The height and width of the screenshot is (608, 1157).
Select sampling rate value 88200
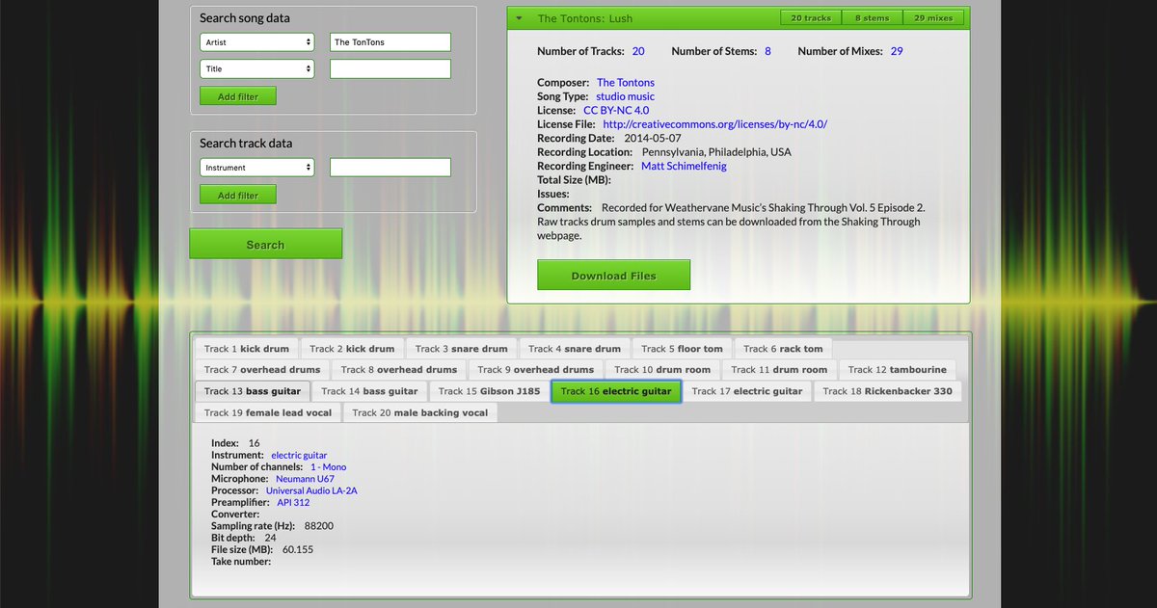click(318, 526)
